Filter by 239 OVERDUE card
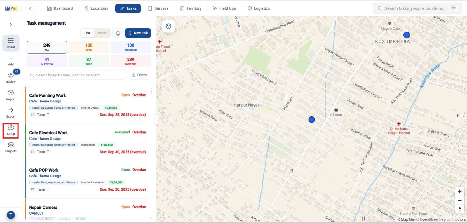The height and width of the screenshot is (223, 467). pyautogui.click(x=131, y=61)
